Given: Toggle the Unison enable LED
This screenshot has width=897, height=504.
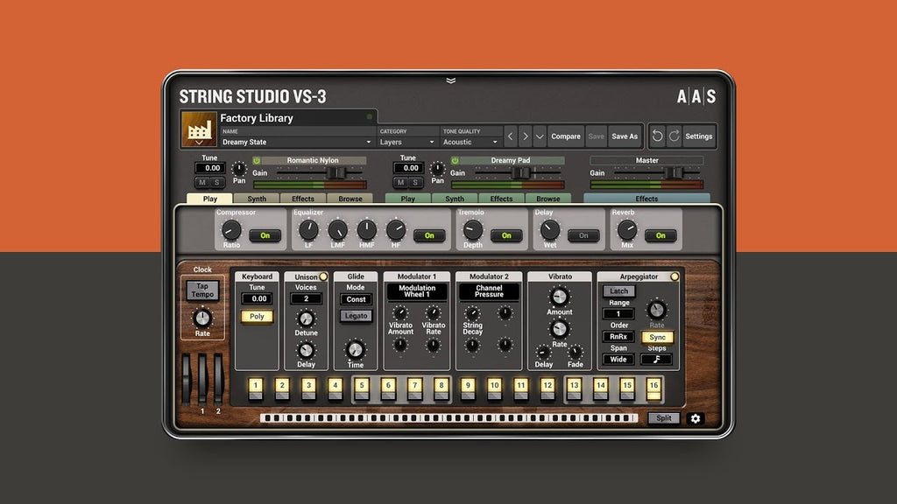Looking at the screenshot, I should (323, 276).
